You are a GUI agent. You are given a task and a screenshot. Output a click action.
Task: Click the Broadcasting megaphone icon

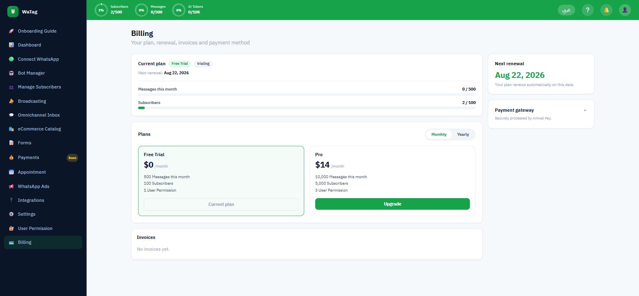click(x=11, y=101)
